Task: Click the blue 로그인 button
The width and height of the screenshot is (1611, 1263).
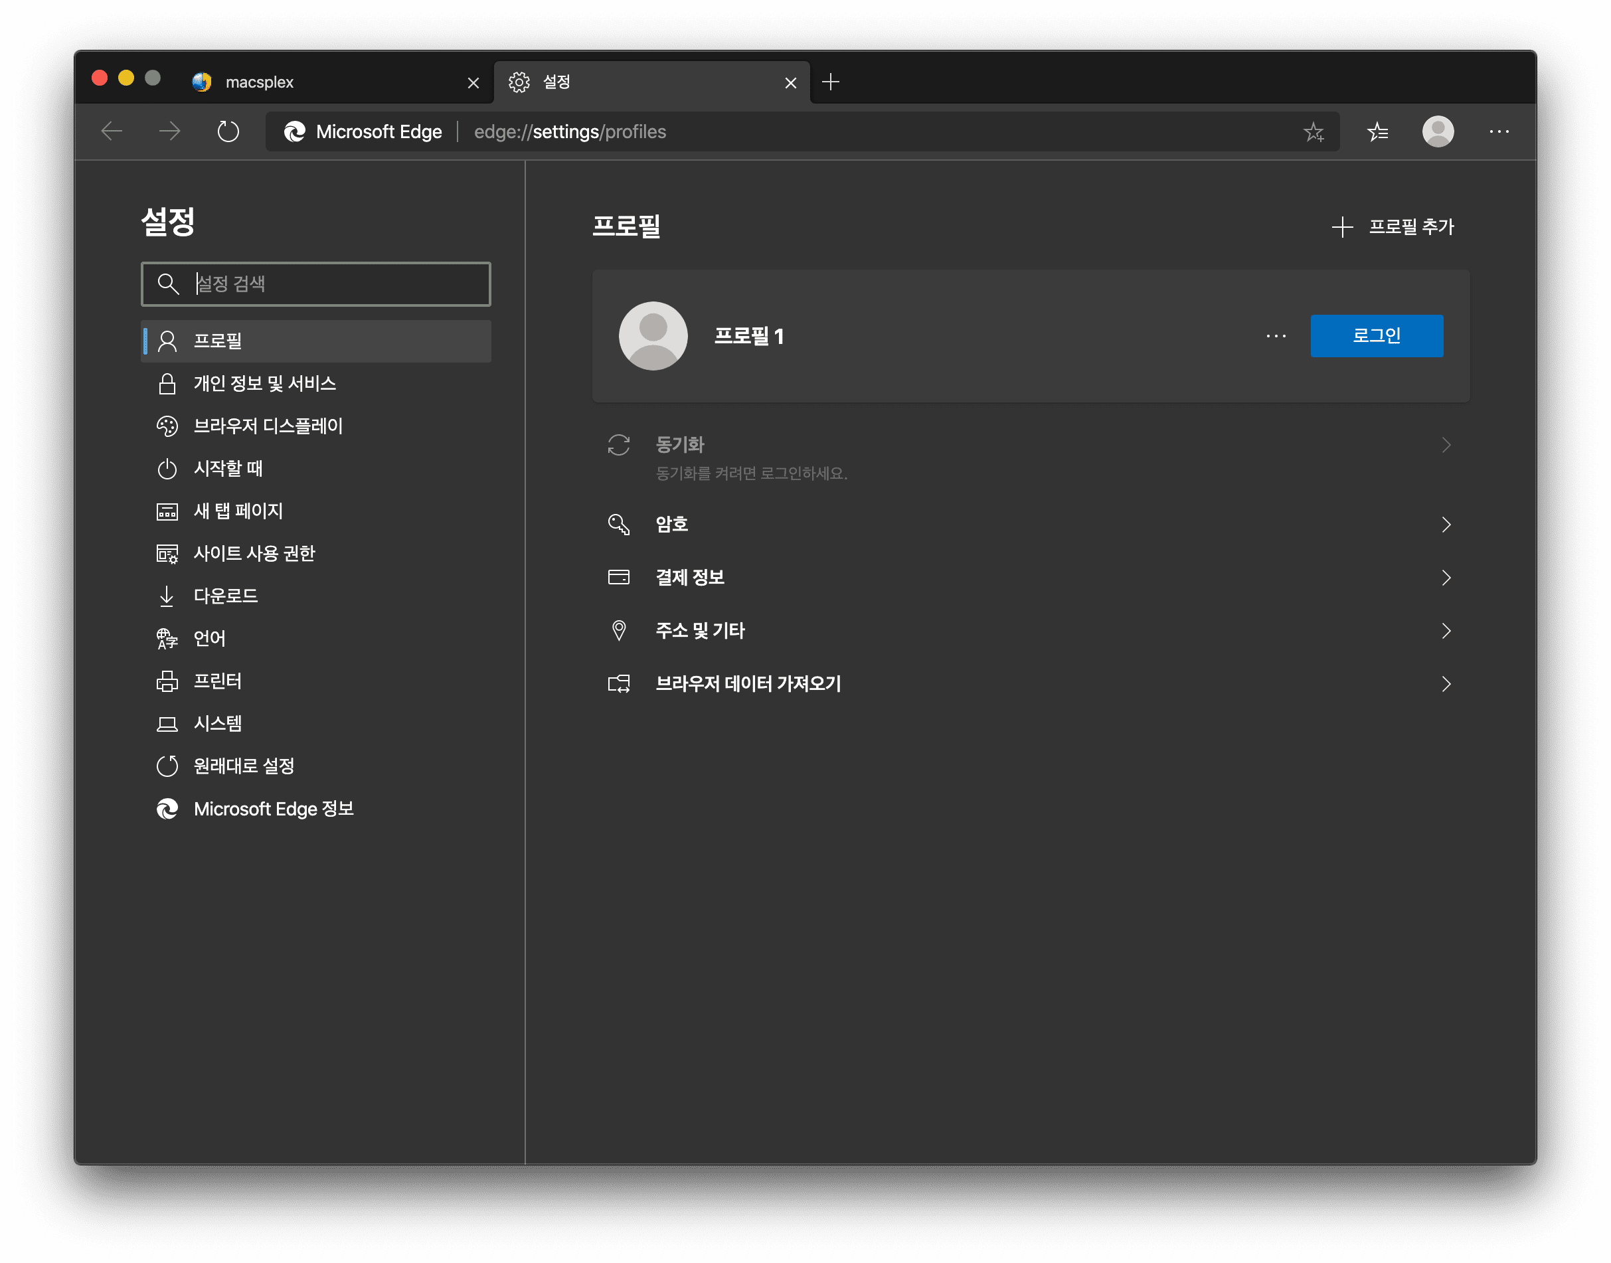Action: pos(1376,336)
